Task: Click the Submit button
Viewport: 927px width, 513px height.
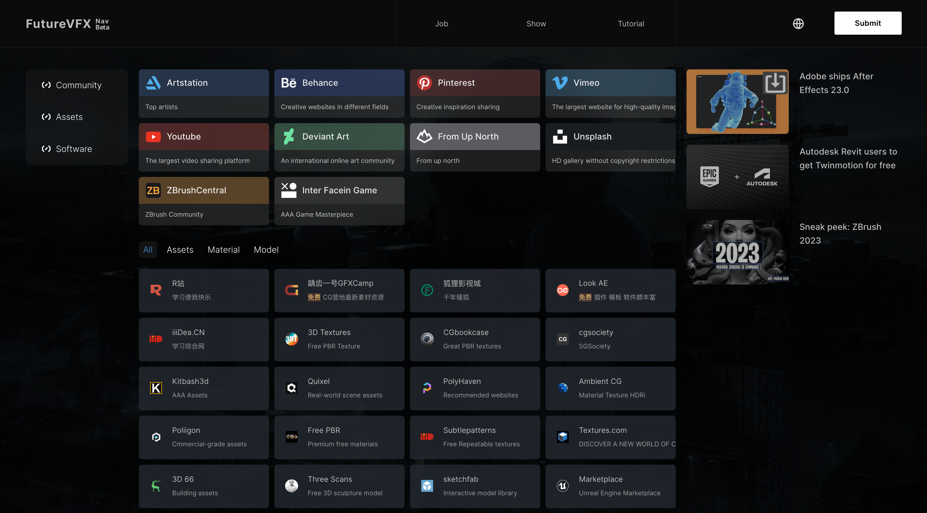Action: point(868,23)
